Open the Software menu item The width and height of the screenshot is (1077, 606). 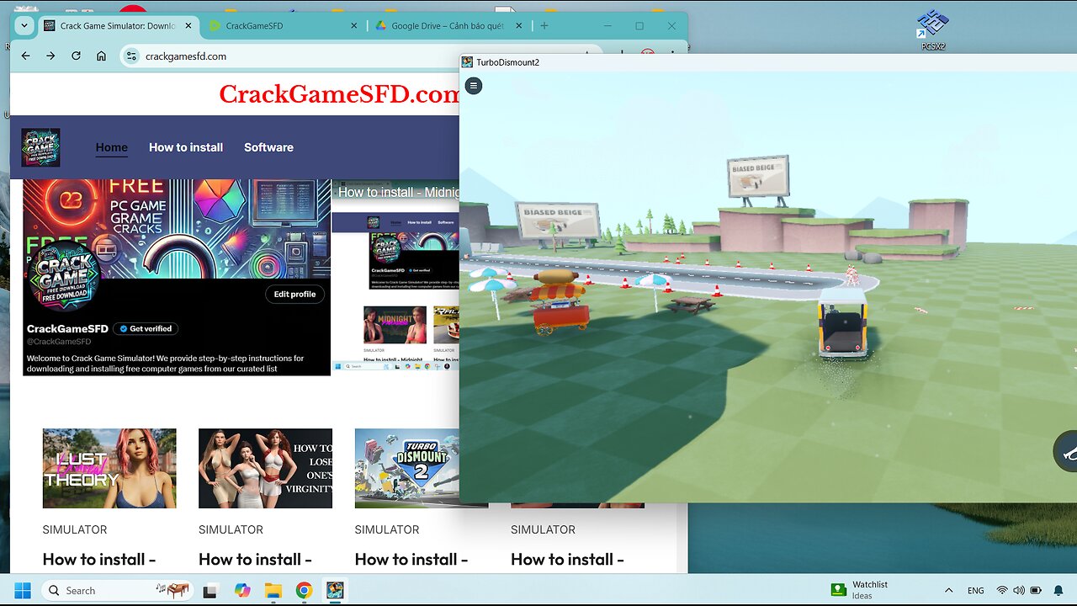(x=268, y=147)
